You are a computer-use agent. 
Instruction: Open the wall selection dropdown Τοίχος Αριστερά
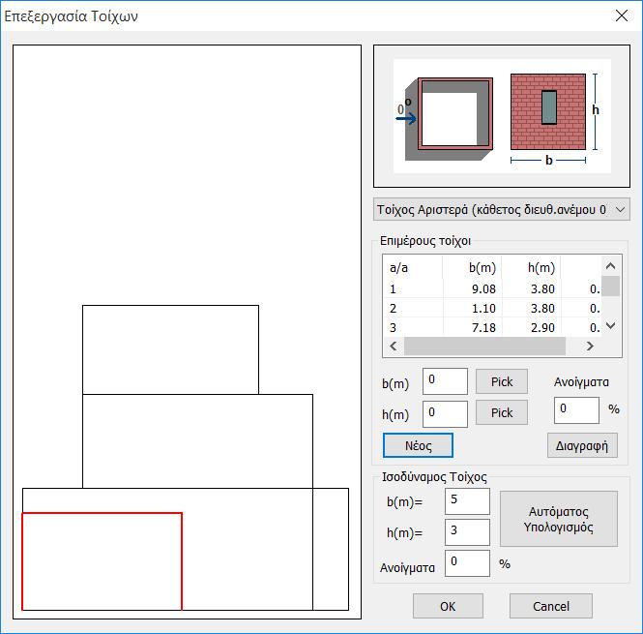point(501,210)
